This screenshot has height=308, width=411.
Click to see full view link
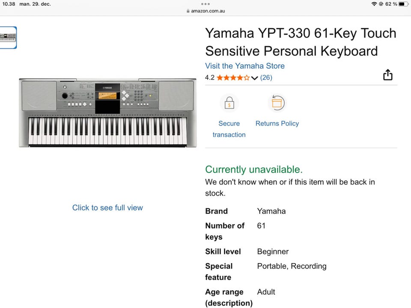click(x=107, y=207)
